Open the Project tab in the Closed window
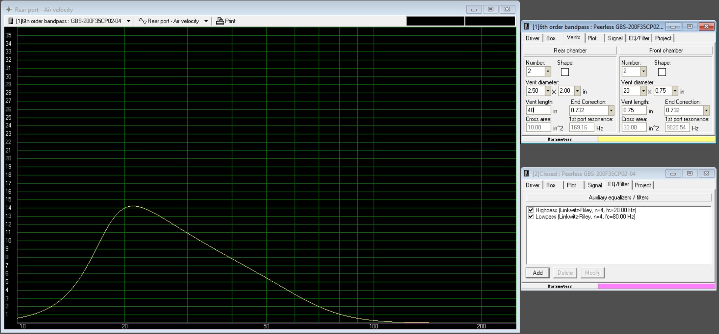Image resolution: width=719 pixels, height=334 pixels. (x=642, y=185)
